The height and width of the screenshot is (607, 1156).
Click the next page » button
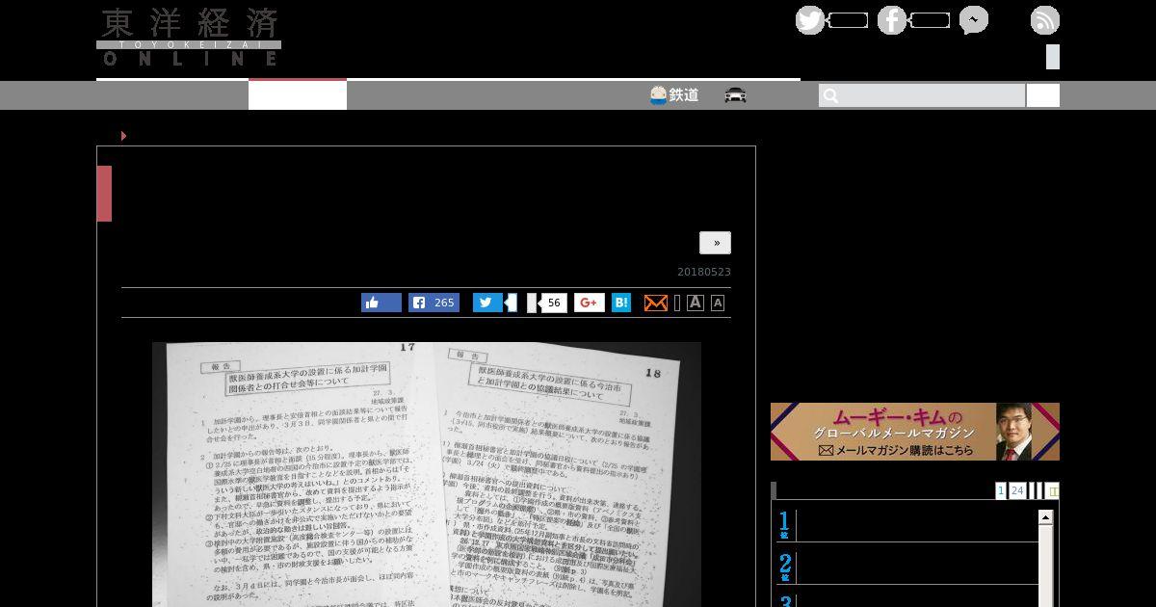(715, 243)
